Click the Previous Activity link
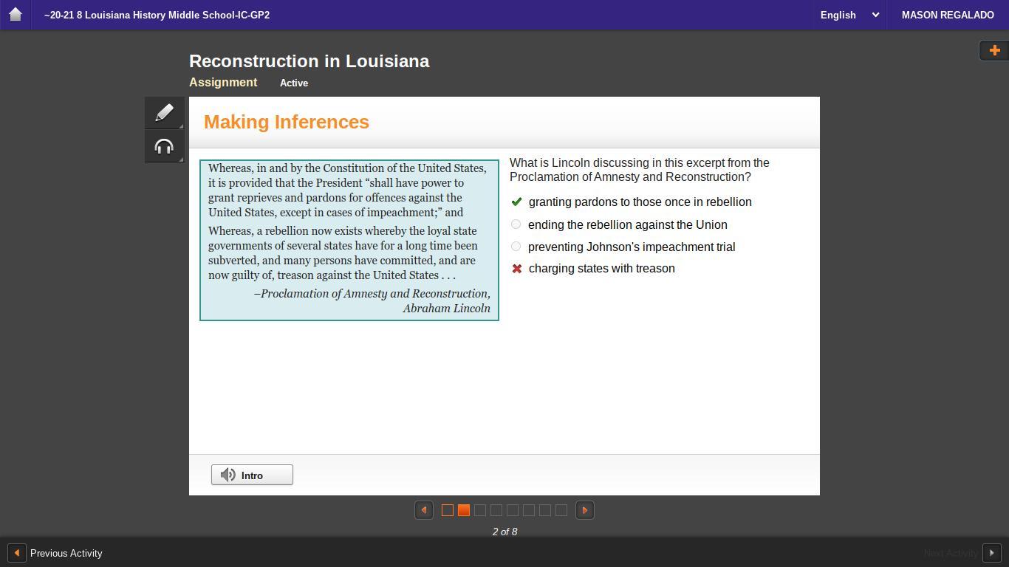This screenshot has width=1009, height=567. (66, 553)
